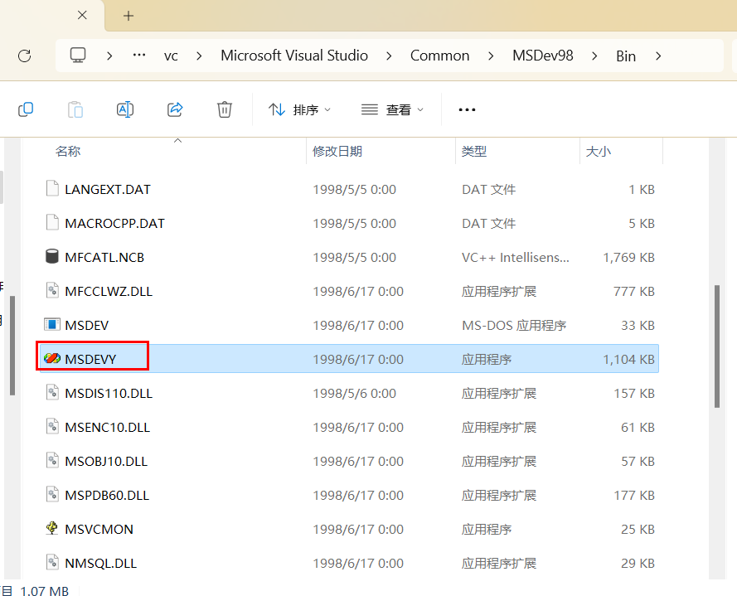
Task: Click the file list vertical scrollbar
Action: point(717,346)
